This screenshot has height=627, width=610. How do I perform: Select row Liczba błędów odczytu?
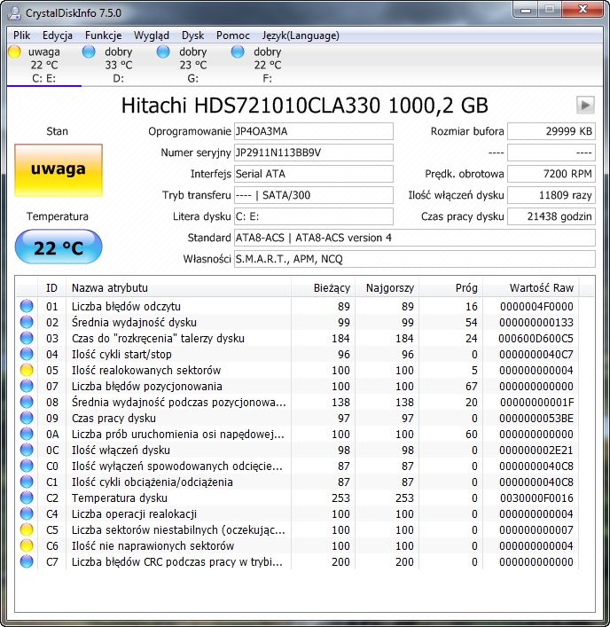[297, 306]
